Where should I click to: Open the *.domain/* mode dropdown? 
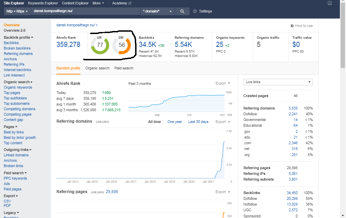(x=157, y=11)
